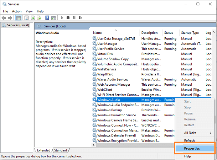Image resolution: width=217 pixels, height=160 pixels.
Task: Click the Back arrow toolbar icon
Action: 4,18
